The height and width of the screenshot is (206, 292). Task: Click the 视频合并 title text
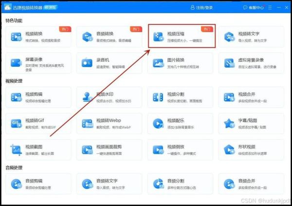[x=247, y=94]
